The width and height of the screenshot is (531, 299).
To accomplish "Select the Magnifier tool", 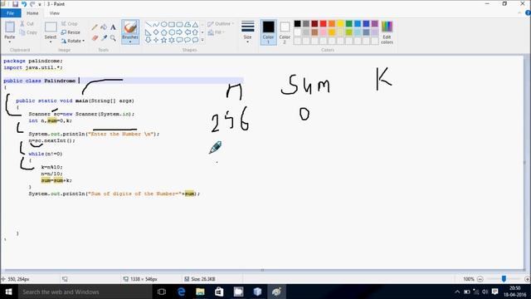I will (x=113, y=38).
